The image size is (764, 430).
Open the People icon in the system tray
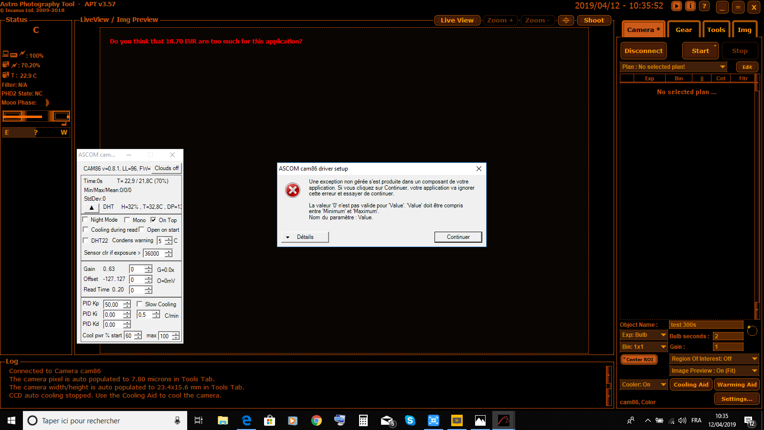[631, 420]
